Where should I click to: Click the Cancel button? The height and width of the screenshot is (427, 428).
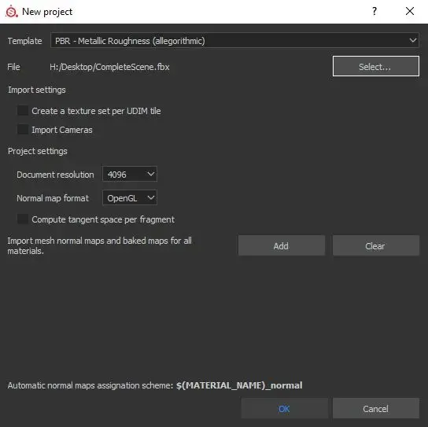pos(375,408)
